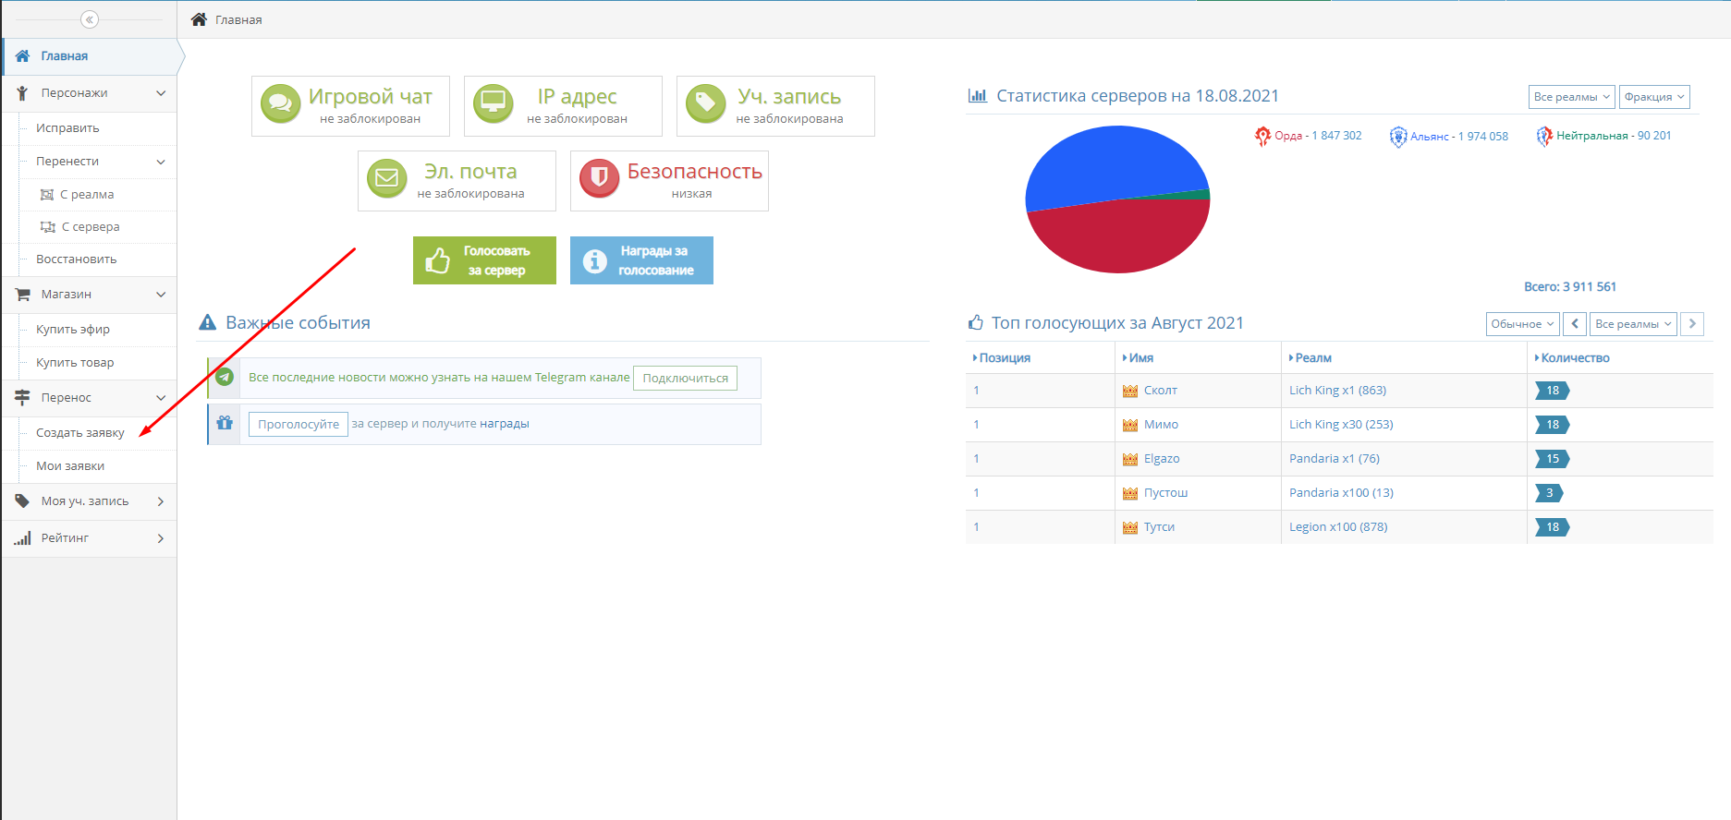
Task: Click the Магазин cart icon
Action: 23,295
